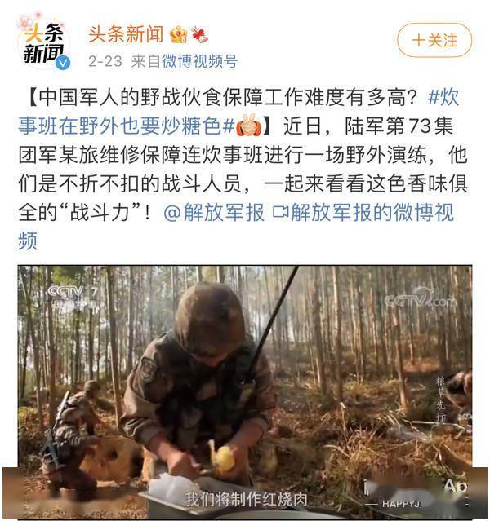
Task: Play the soldier cooking video thumbnail
Action: (x=245, y=392)
